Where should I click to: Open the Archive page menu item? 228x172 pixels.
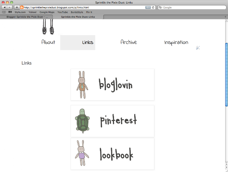[x=129, y=42]
